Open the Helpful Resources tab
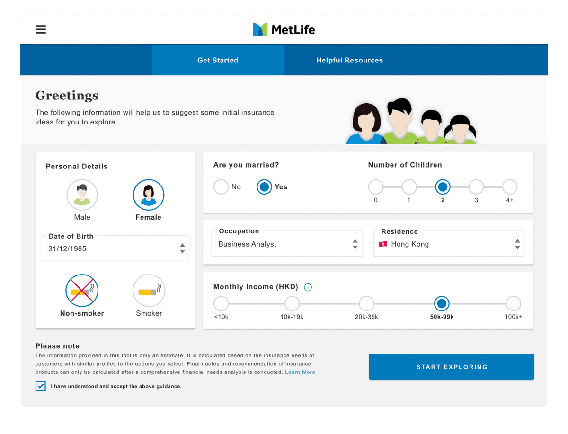 [349, 60]
